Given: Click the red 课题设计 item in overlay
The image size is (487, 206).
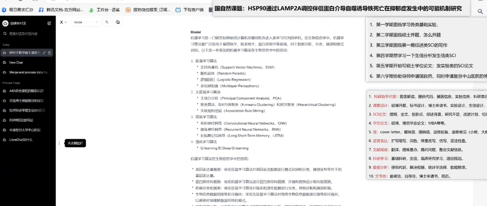Looking at the screenshot, I should click(x=381, y=105).
